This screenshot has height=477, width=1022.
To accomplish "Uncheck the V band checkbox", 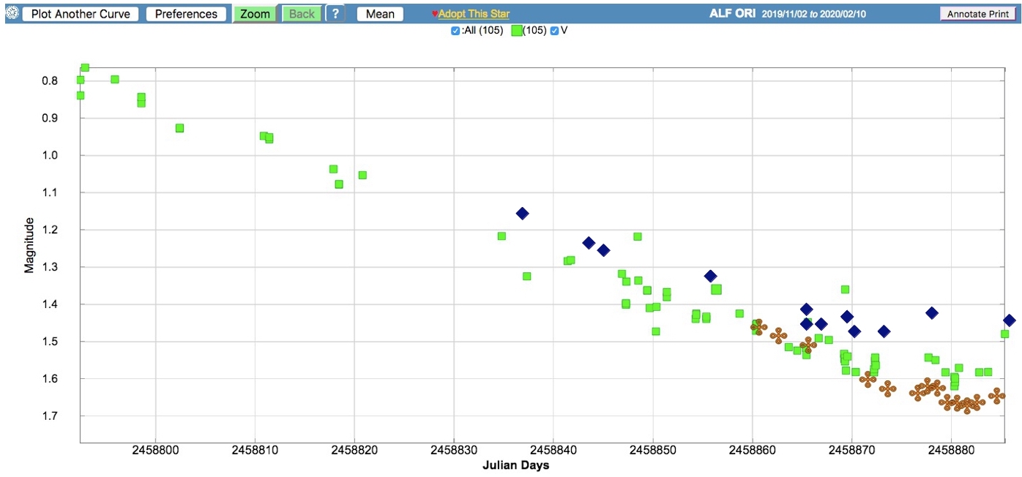I will pos(554,31).
